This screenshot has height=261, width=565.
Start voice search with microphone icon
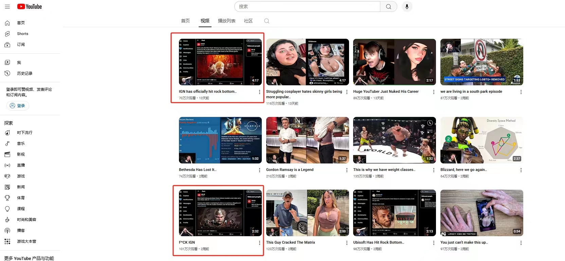[x=407, y=6]
